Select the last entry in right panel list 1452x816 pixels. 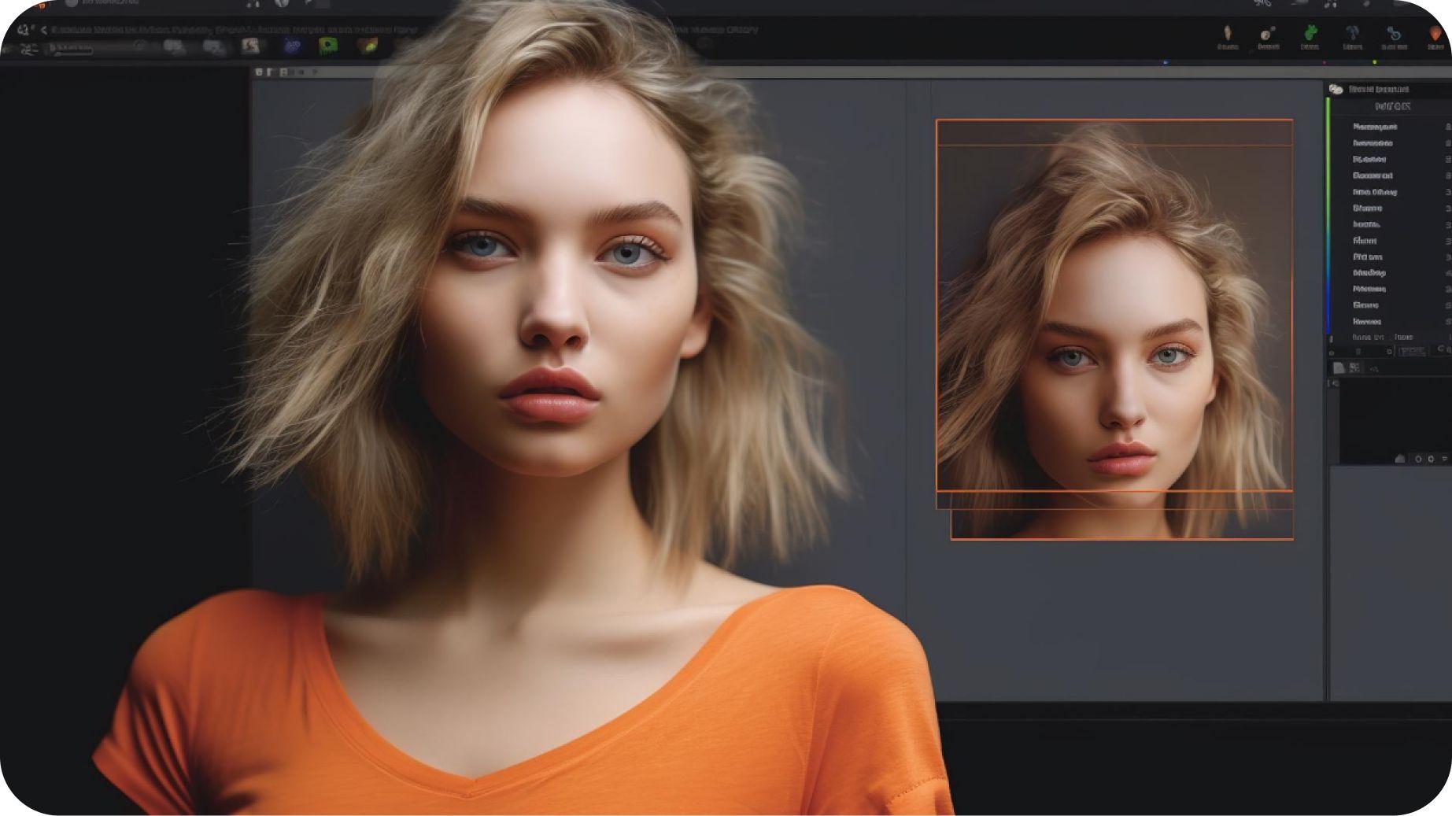(1367, 322)
